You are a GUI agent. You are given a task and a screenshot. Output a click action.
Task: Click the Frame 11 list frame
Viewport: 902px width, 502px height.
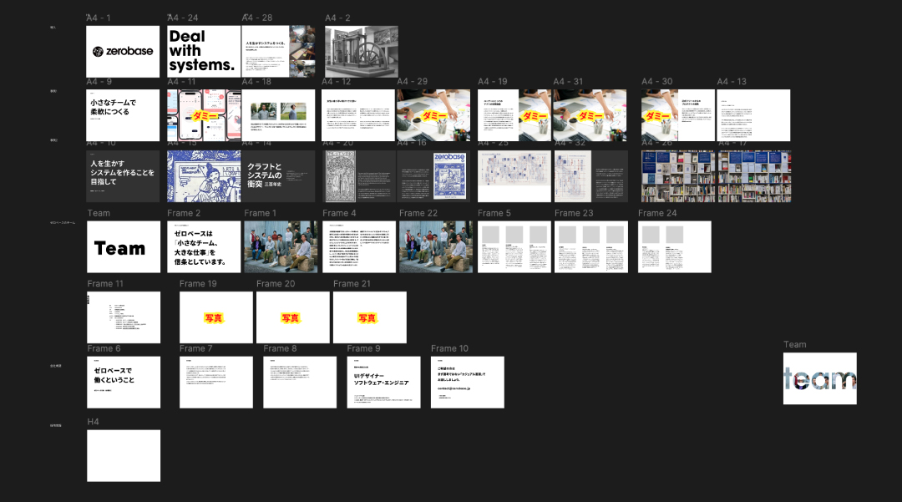coord(123,317)
